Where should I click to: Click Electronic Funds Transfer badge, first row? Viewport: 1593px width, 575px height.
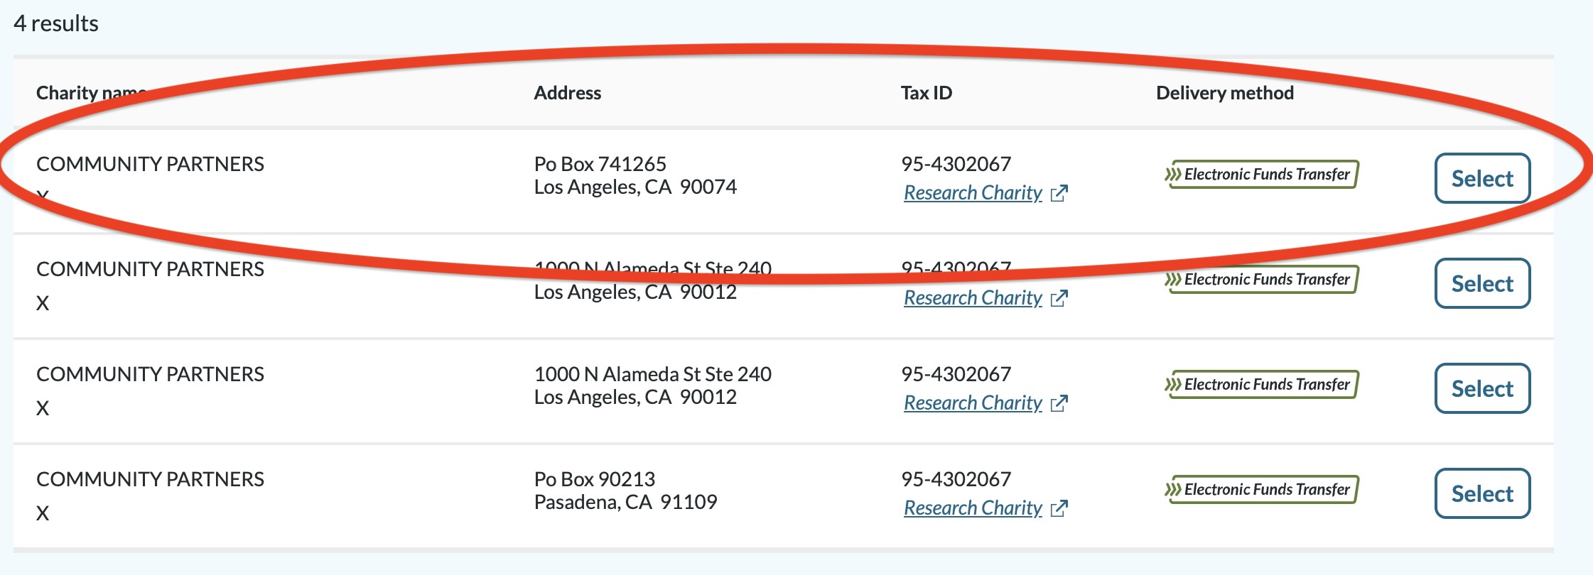[1261, 174]
